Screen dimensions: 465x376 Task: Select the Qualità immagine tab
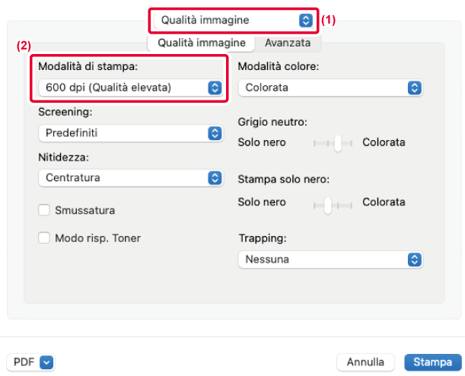tap(202, 43)
